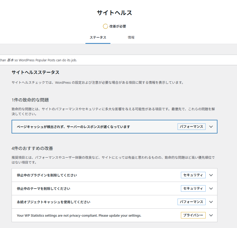Screen dimensions: 237x228
Task: Open the 情報 tab
Action: (x=131, y=38)
